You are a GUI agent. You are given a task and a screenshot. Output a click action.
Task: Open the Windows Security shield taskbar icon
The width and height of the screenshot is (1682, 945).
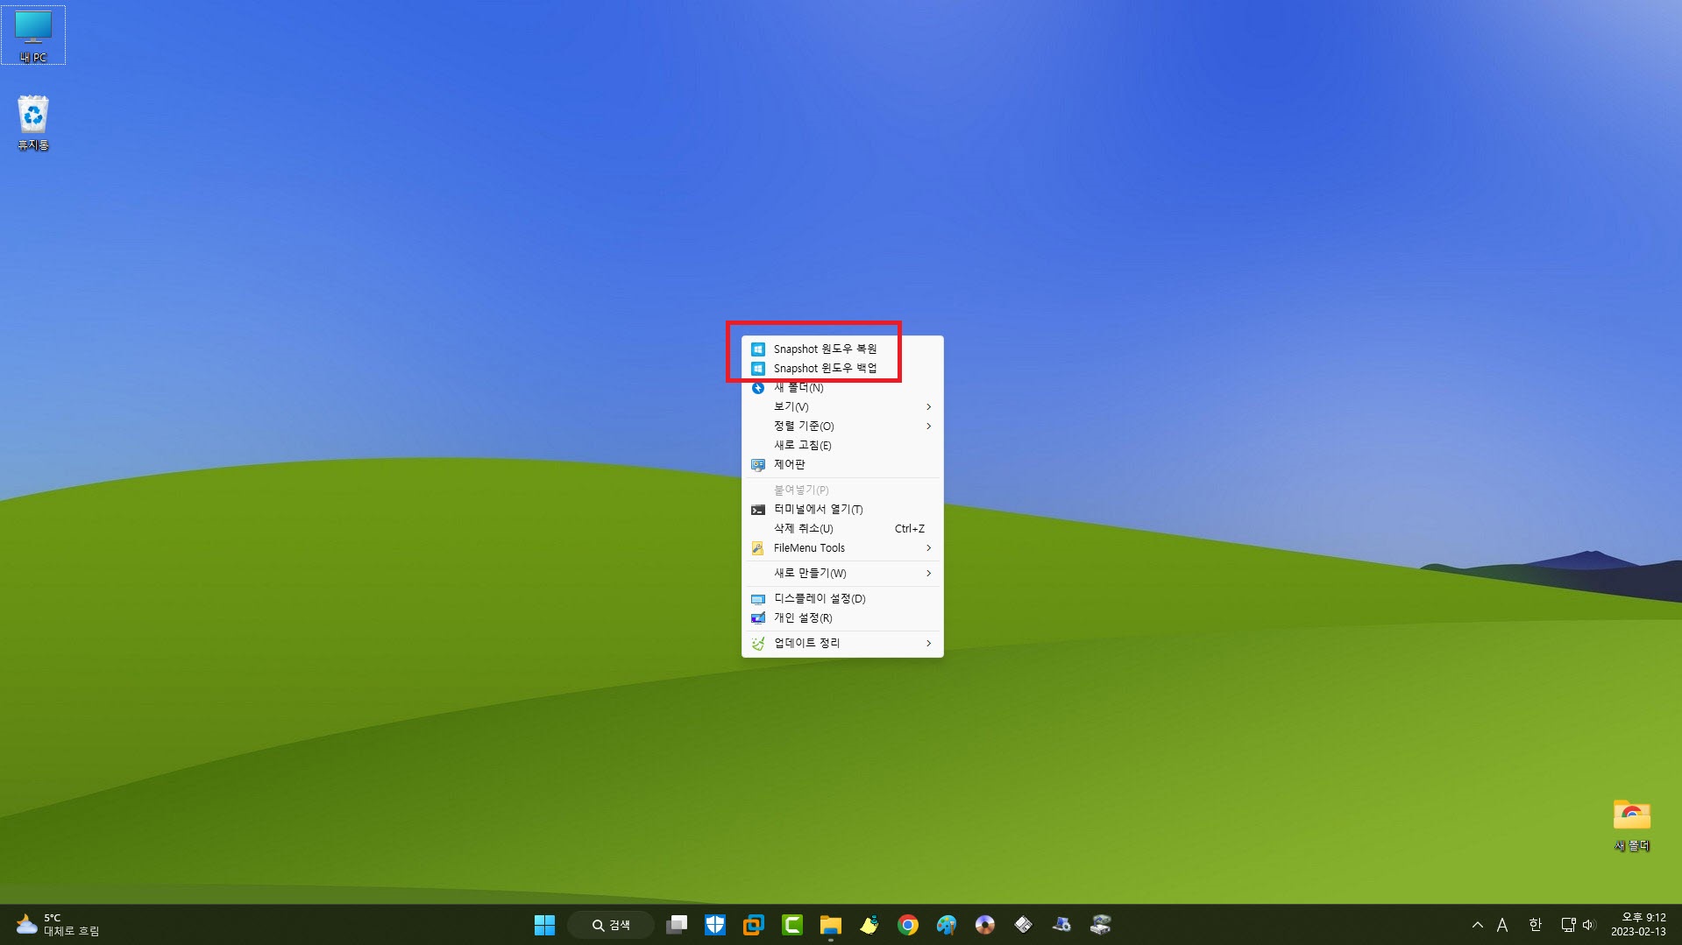coord(715,925)
